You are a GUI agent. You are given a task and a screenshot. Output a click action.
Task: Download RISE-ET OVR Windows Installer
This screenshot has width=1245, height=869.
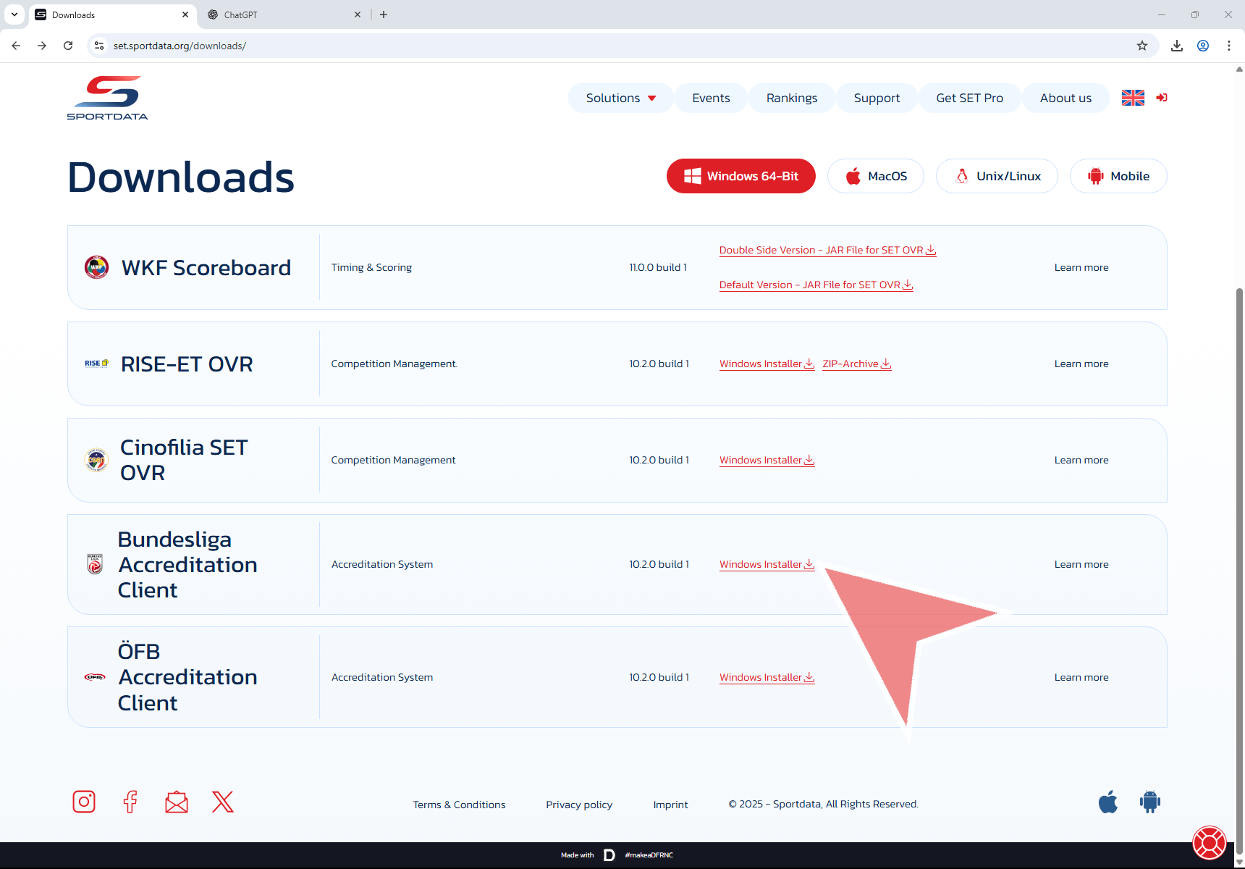click(767, 364)
